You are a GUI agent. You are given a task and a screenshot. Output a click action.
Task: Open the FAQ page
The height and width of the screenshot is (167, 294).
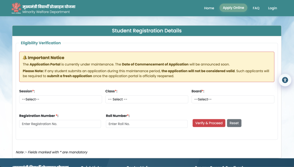(x=256, y=8)
